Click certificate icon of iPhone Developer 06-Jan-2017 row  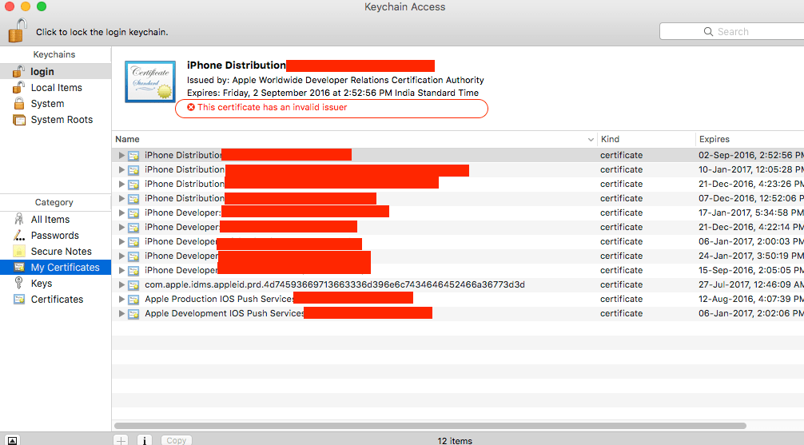133,241
